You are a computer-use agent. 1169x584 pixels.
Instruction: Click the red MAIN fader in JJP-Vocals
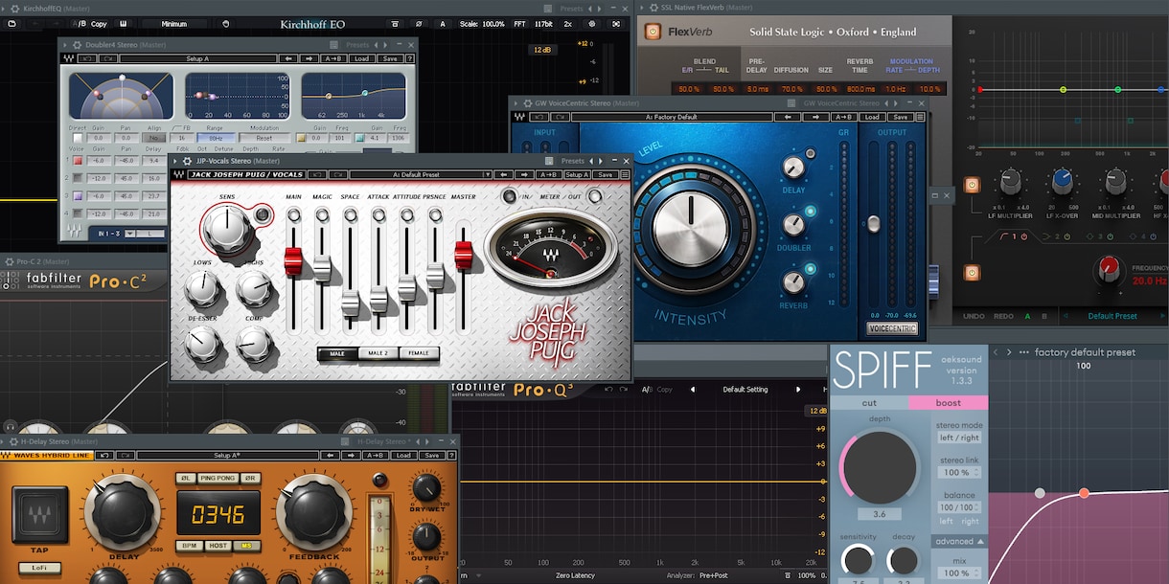tap(293, 260)
